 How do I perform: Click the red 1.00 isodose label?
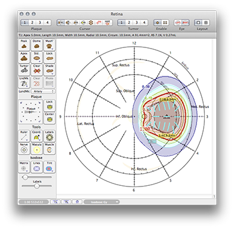click(145, 129)
